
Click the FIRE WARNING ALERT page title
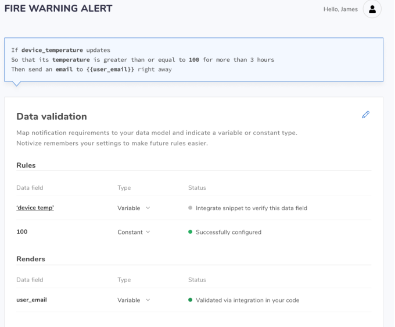coord(58,9)
